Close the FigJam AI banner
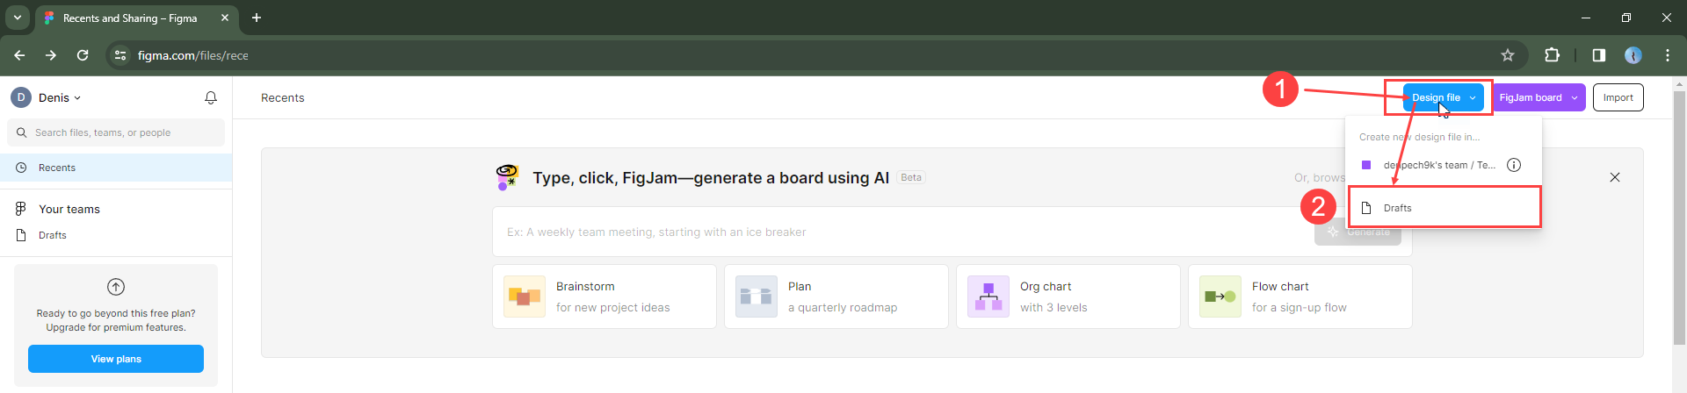The image size is (1687, 393). pyautogui.click(x=1614, y=177)
